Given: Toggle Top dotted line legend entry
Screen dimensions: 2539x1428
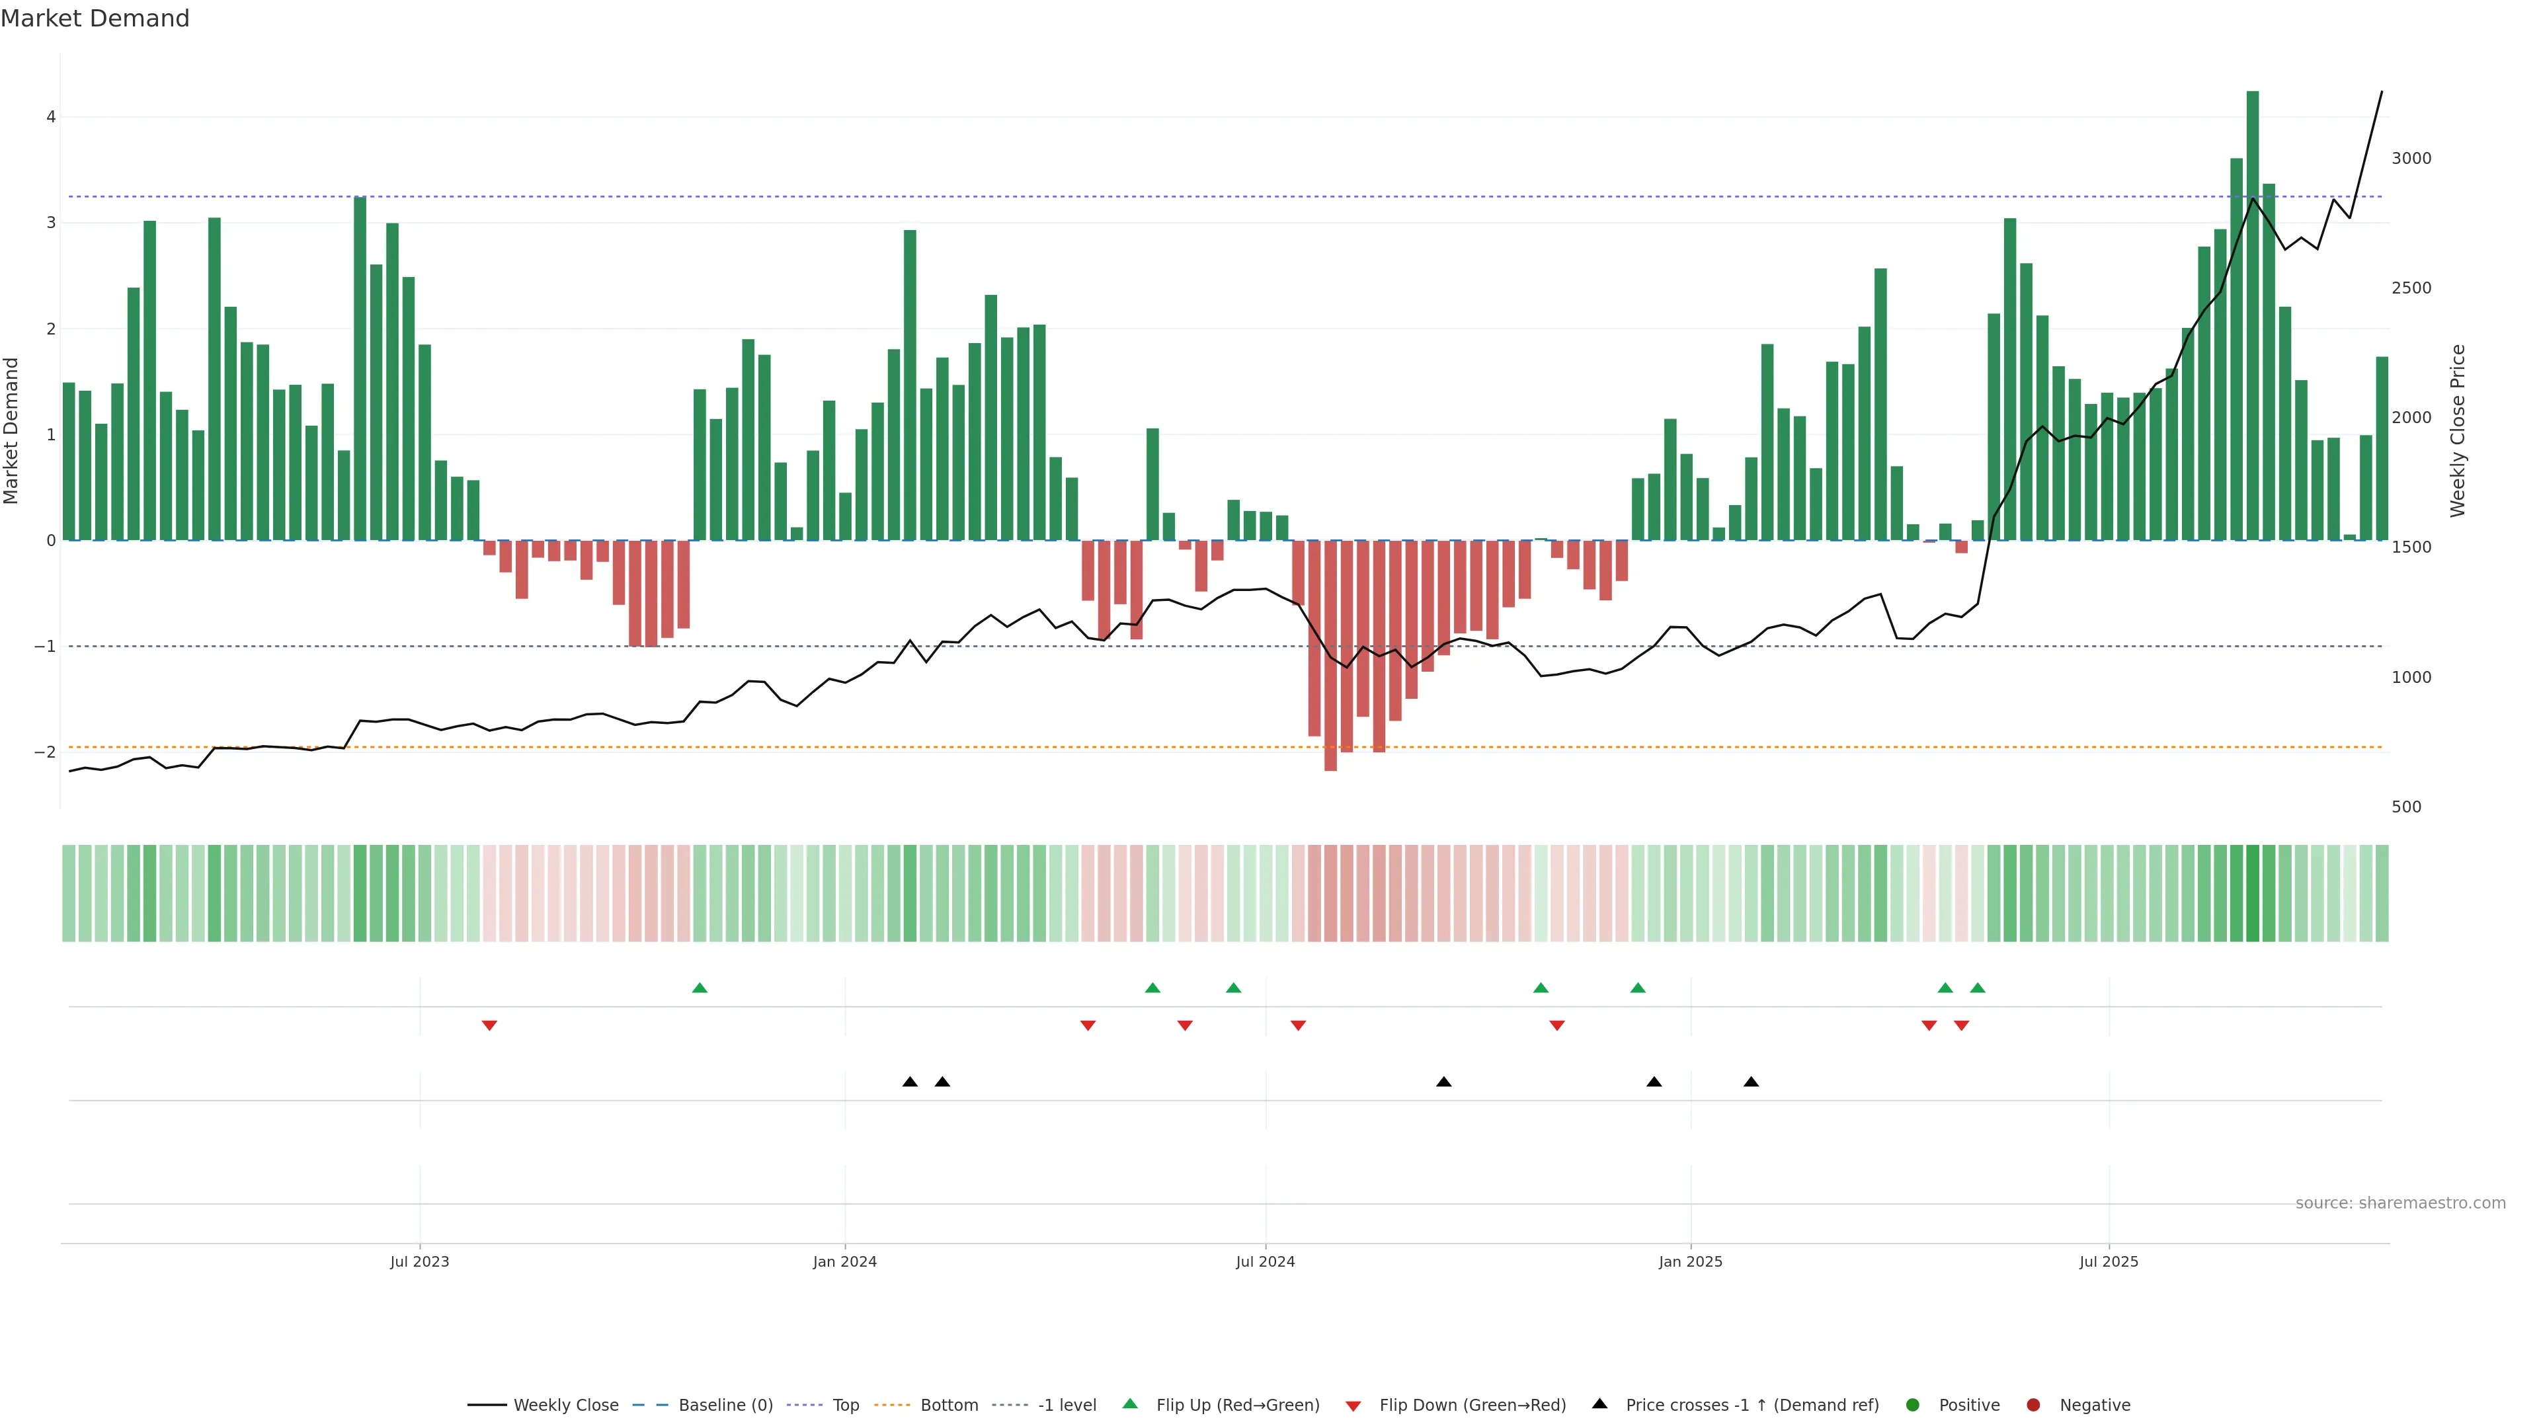Looking at the screenshot, I should pyautogui.click(x=845, y=1406).
